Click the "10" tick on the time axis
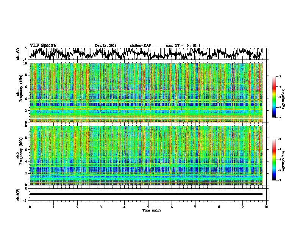Viewport: 300px width, 232px height. pos(266,207)
